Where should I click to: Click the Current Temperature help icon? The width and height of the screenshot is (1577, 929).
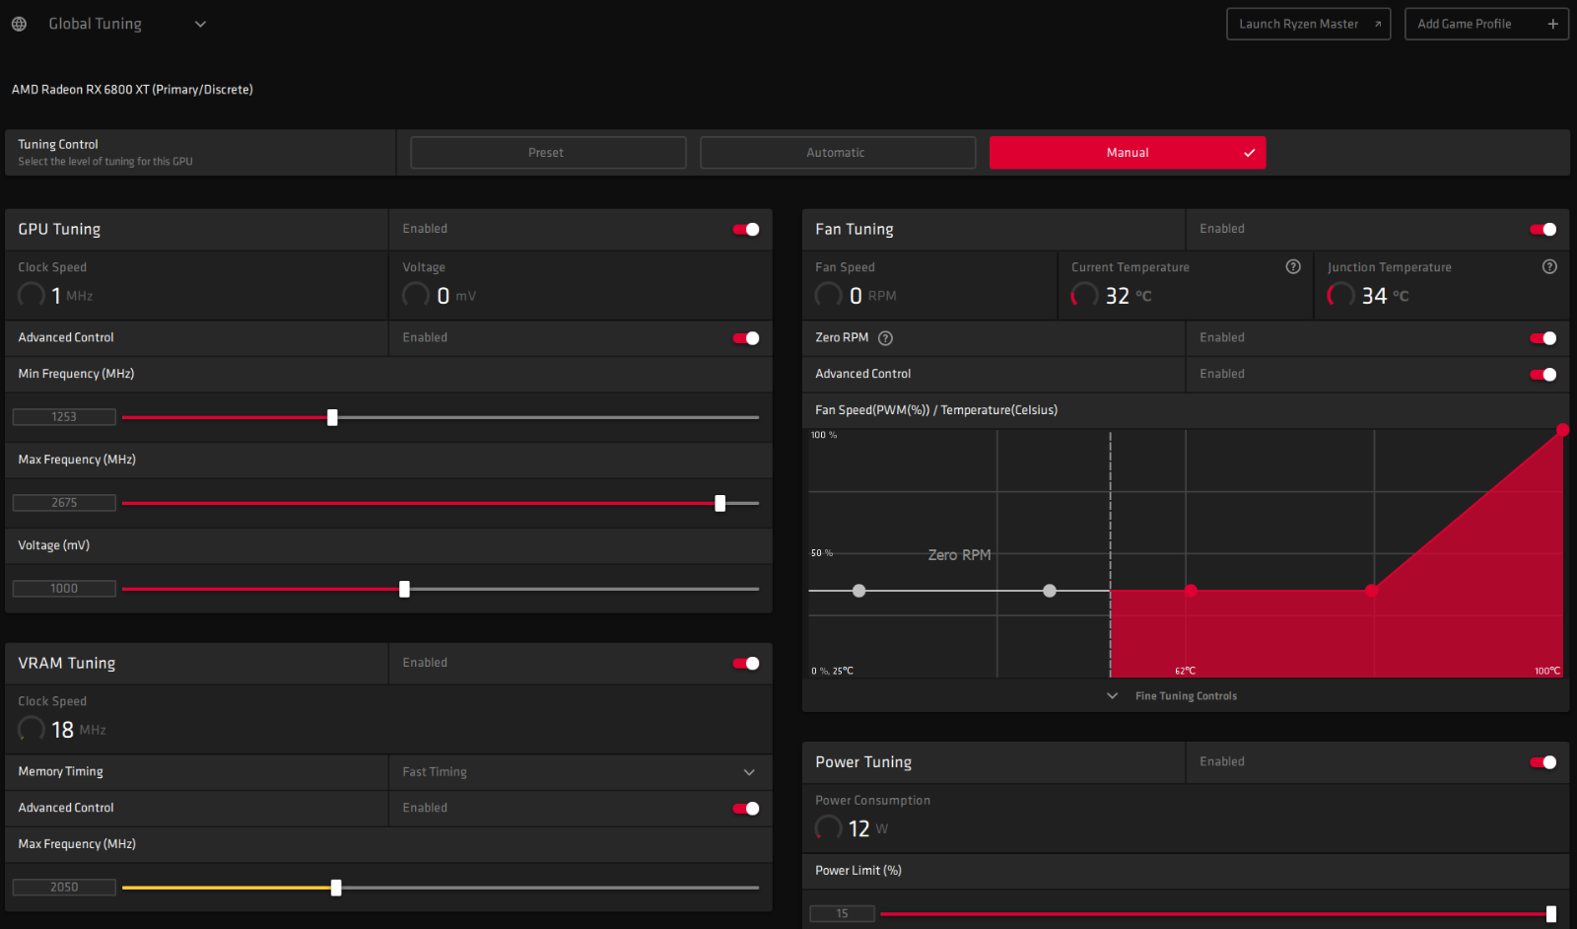click(1293, 266)
